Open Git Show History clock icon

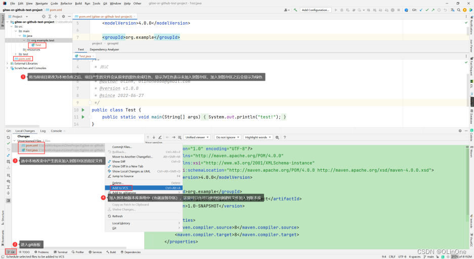coord(439,10)
